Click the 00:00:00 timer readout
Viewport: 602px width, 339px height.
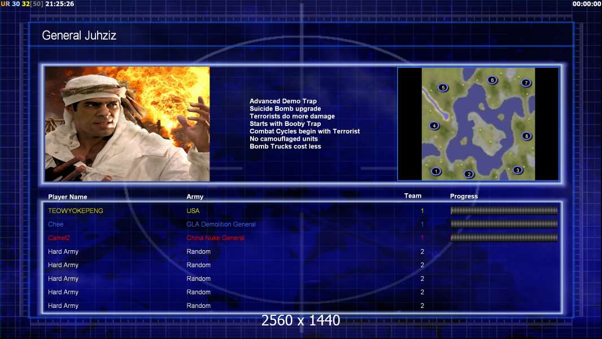(x=587, y=4)
